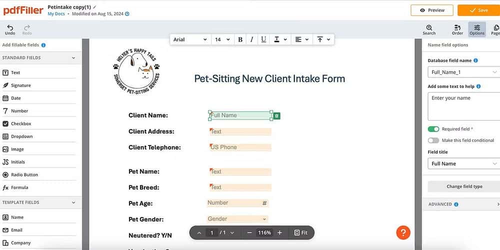Click the Underline formatting icon
This screenshot has height=250, width=500.
click(x=263, y=39)
